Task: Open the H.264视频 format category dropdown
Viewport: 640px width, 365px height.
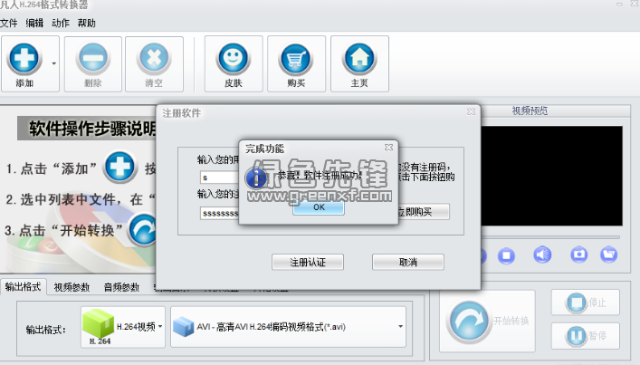Action: [123, 324]
